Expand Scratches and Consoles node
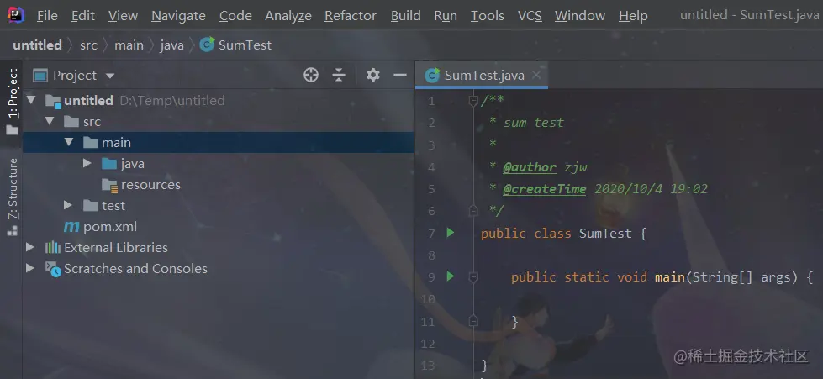This screenshot has height=379, width=823. [x=30, y=268]
